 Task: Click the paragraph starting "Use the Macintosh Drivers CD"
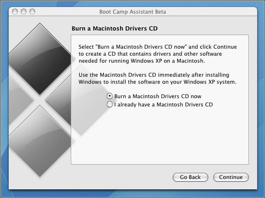click(x=157, y=78)
